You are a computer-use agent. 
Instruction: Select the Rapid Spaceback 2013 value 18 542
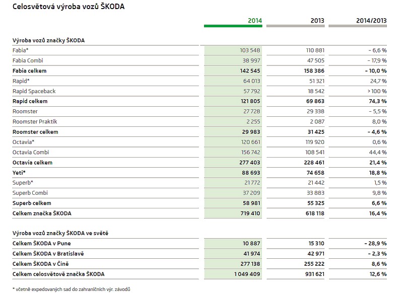point(316,91)
